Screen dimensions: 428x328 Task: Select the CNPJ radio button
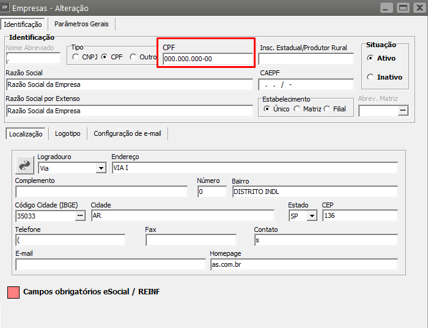click(76, 57)
